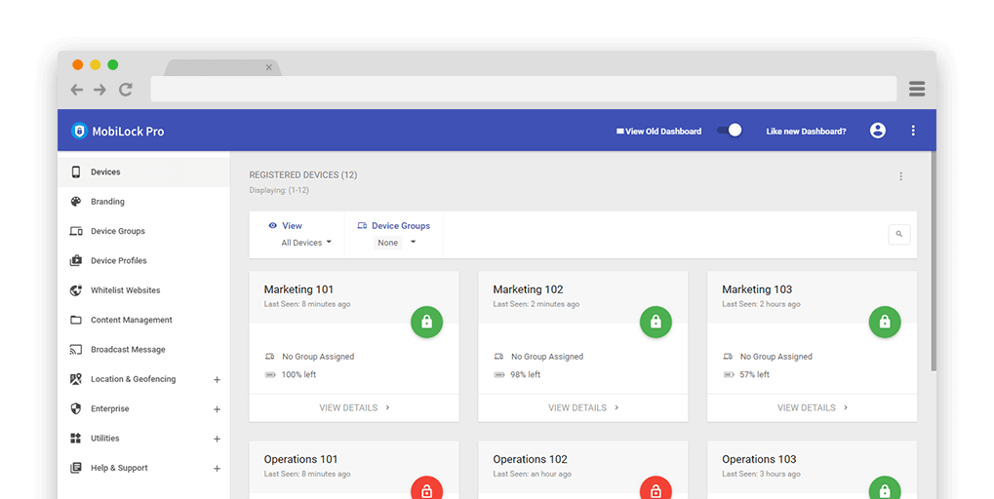This screenshot has width=994, height=499.
Task: Expand the Enterprise section plus sign
Action: [217, 409]
